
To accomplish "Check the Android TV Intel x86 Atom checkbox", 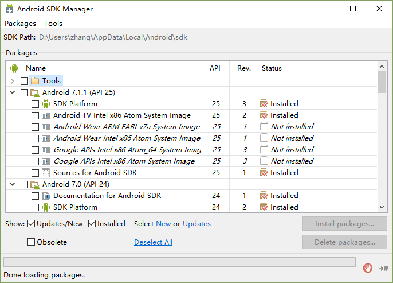I will [x=35, y=116].
